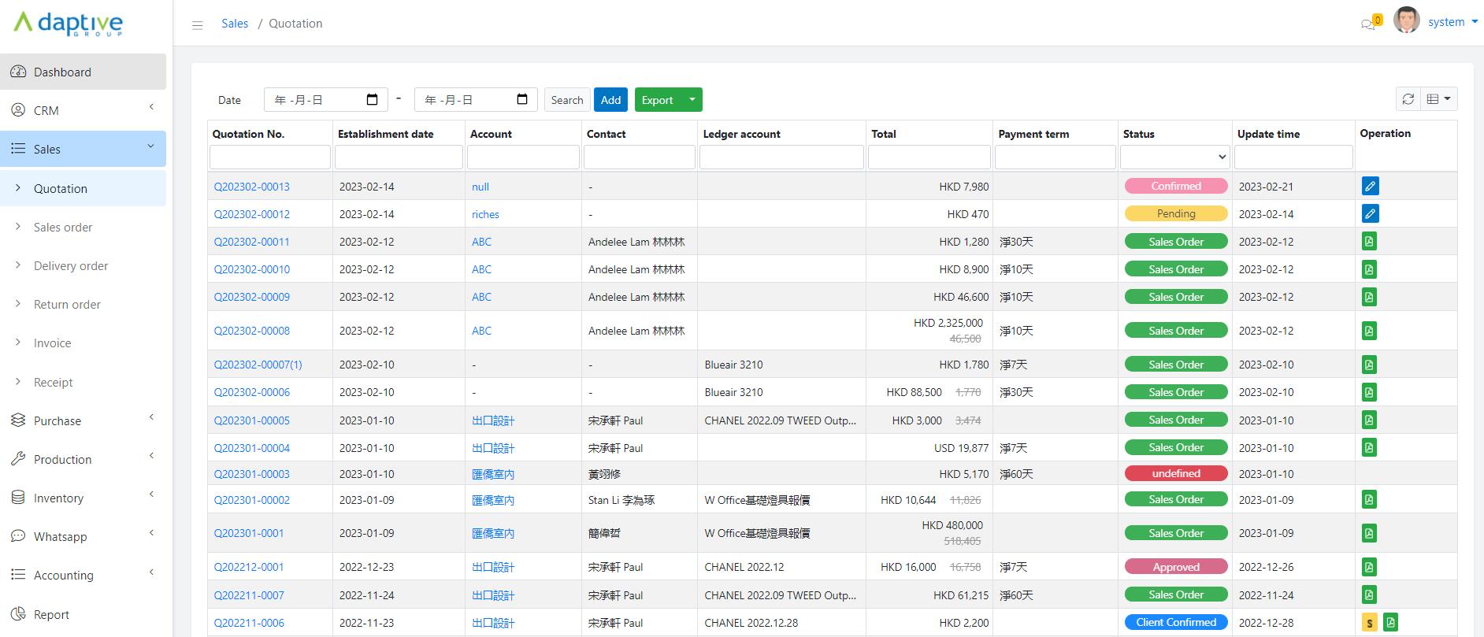The image size is (1484, 637).
Task: Open the Status filter dropdown
Action: pos(1174,157)
